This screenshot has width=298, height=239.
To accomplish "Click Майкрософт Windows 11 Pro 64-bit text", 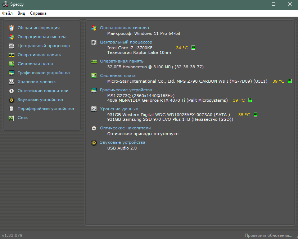I will coord(144,33).
